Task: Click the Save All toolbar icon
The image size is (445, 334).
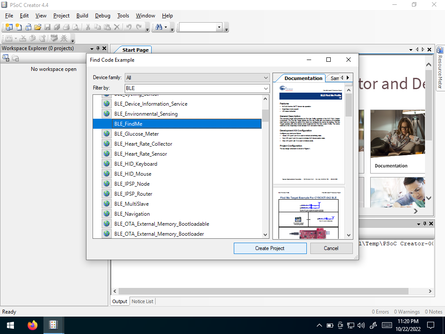Action: (57, 27)
